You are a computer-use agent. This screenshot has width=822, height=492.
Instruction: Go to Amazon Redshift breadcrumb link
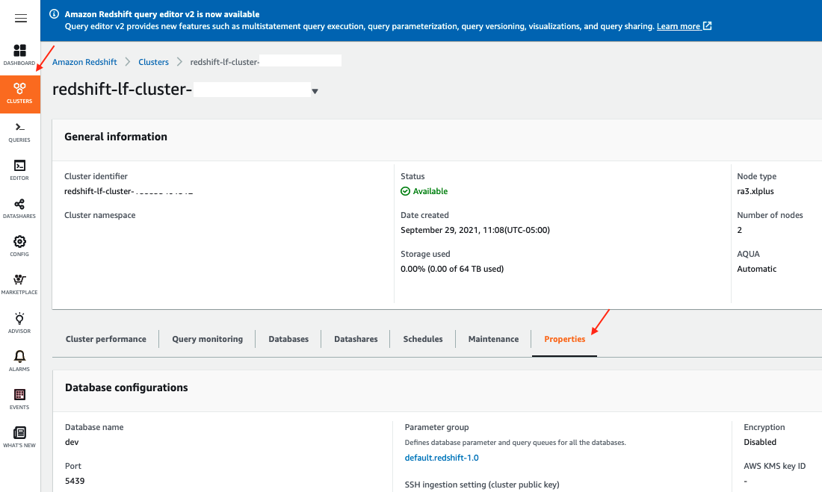click(x=84, y=62)
